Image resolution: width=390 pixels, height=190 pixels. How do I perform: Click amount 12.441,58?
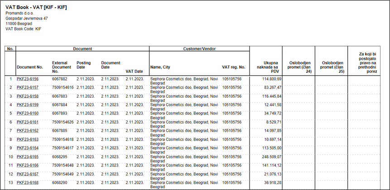[273, 105]
